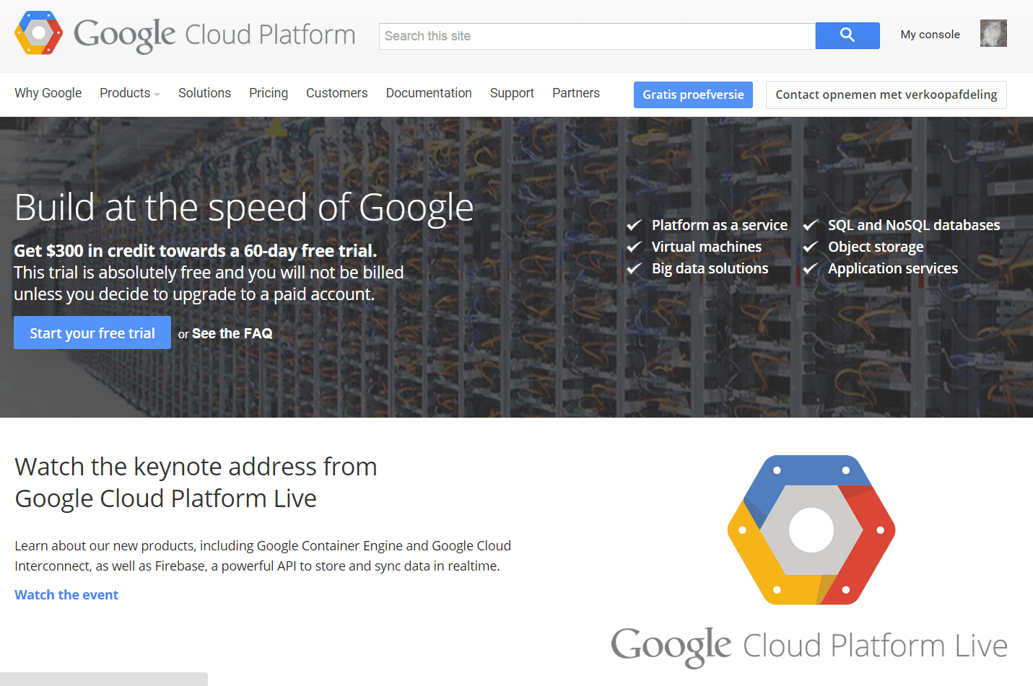Click the Build at the speed of Google headline
This screenshot has height=686, width=1033.
coord(244,208)
